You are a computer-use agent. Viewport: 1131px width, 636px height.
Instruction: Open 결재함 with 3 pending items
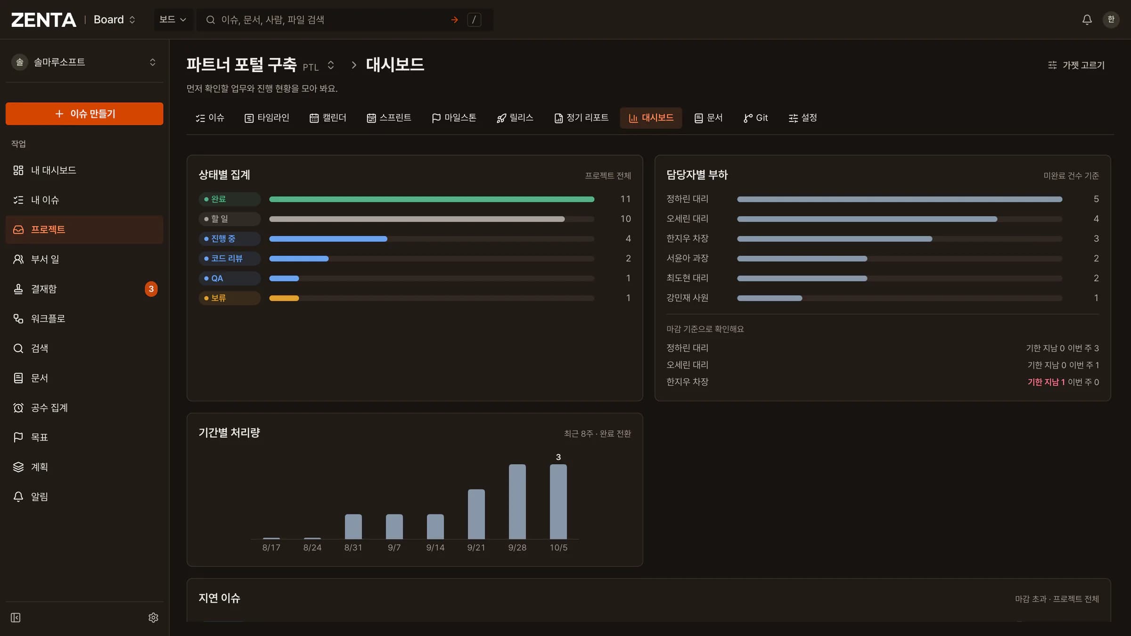[x=84, y=289]
